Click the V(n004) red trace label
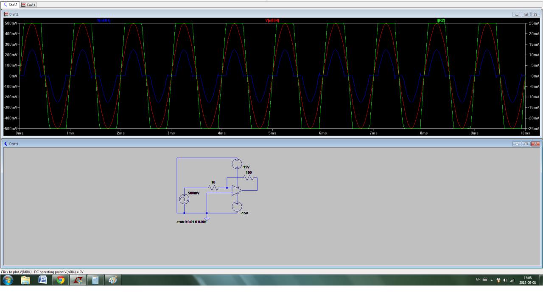 point(272,20)
